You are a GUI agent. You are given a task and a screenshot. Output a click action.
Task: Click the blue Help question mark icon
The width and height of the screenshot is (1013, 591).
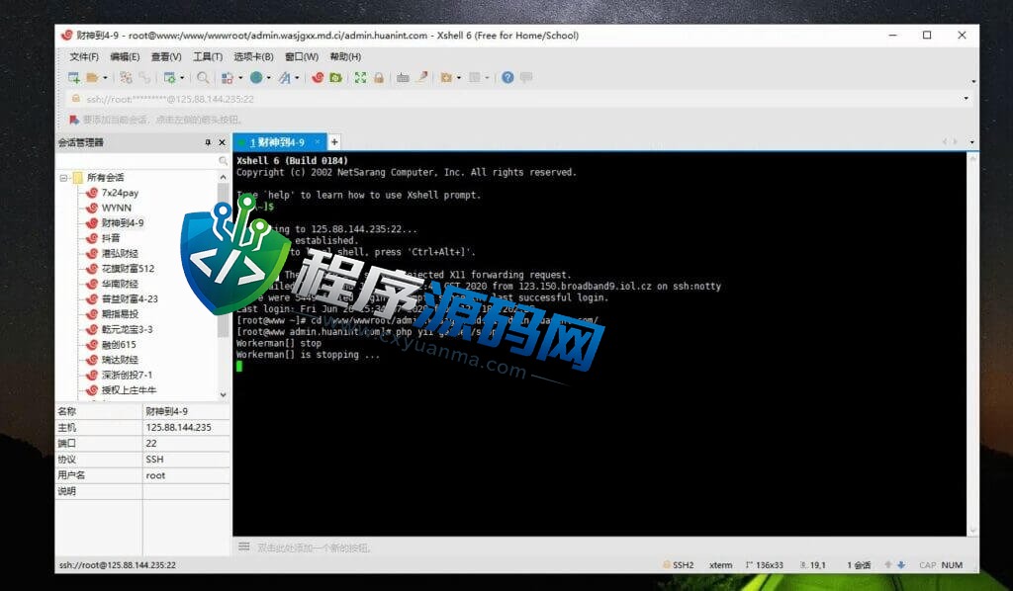coord(507,77)
